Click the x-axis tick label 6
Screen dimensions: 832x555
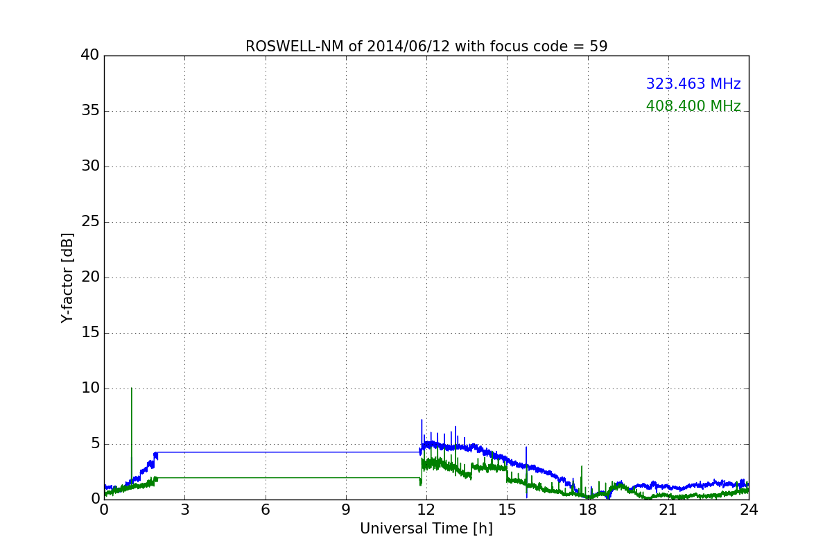pos(266,510)
